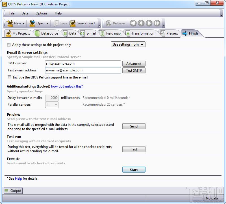Screen dimensions: 226x204
Task: Click the blue arrow icon on Finish tab
Action: coord(185,33)
